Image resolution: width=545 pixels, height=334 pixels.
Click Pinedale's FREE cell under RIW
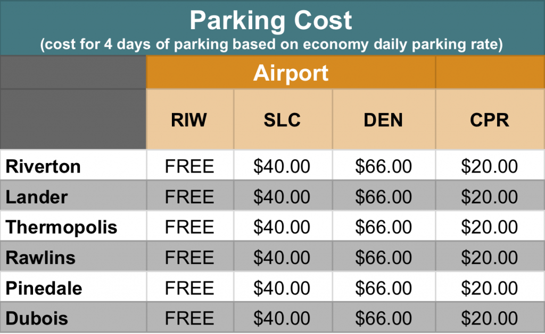point(190,287)
